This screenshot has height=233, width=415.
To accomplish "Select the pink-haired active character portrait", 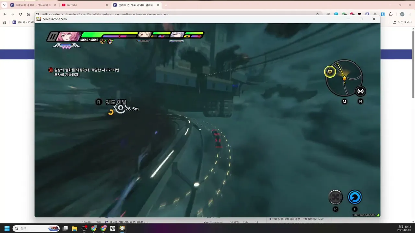I will [69, 37].
